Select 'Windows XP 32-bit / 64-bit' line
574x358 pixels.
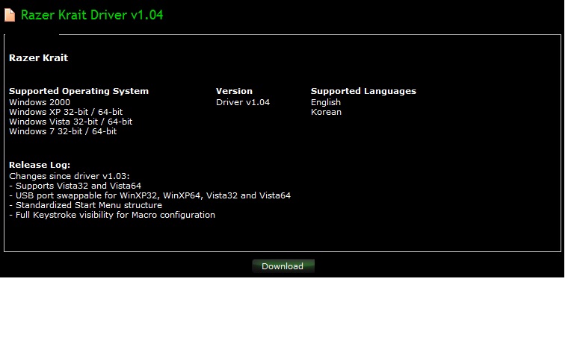[66, 112]
